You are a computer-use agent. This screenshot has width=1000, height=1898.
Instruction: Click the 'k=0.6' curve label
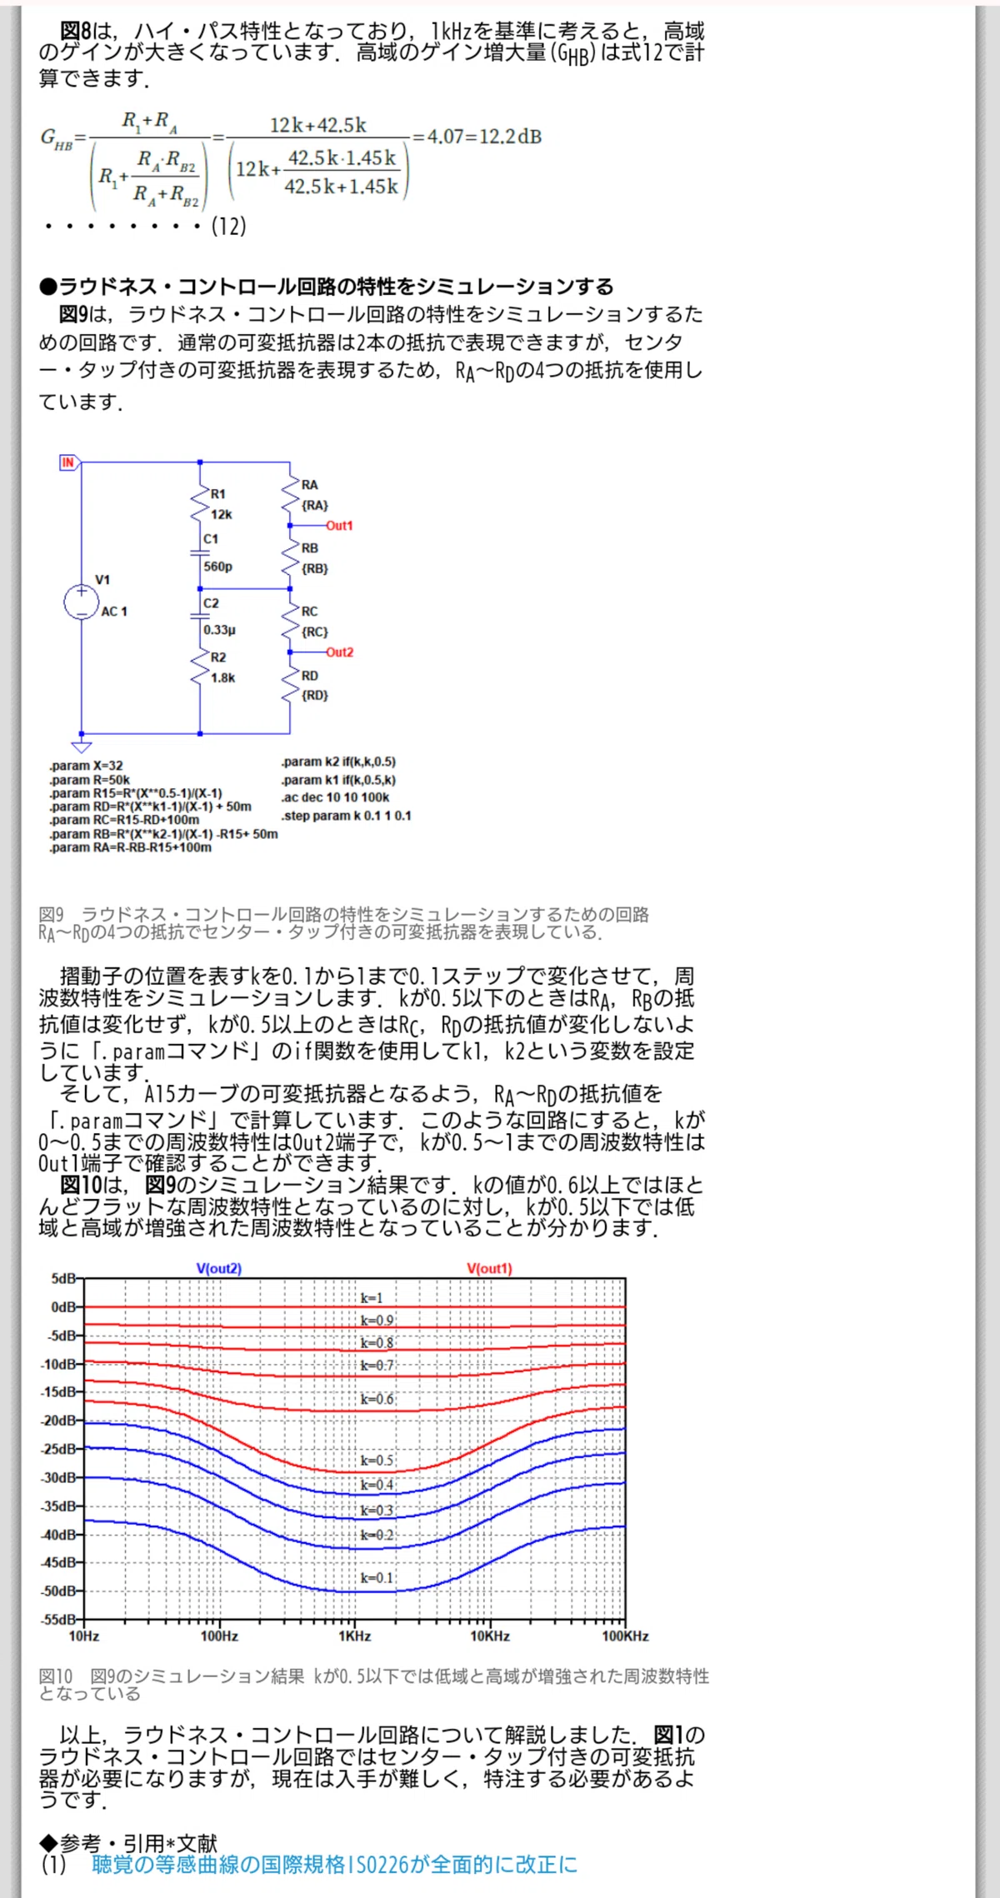[x=377, y=1399]
